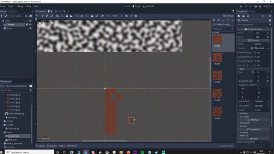Flip tile vertically in TileMap palette
The height and width of the screenshot is (154, 274).
tap(228, 20)
